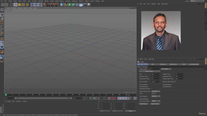The width and height of the screenshot is (207, 116).
Task: Toggle Position keyframe recording icon
Action: point(119,98)
